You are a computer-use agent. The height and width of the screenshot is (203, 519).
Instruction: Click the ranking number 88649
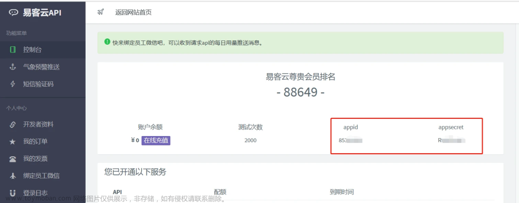(301, 92)
